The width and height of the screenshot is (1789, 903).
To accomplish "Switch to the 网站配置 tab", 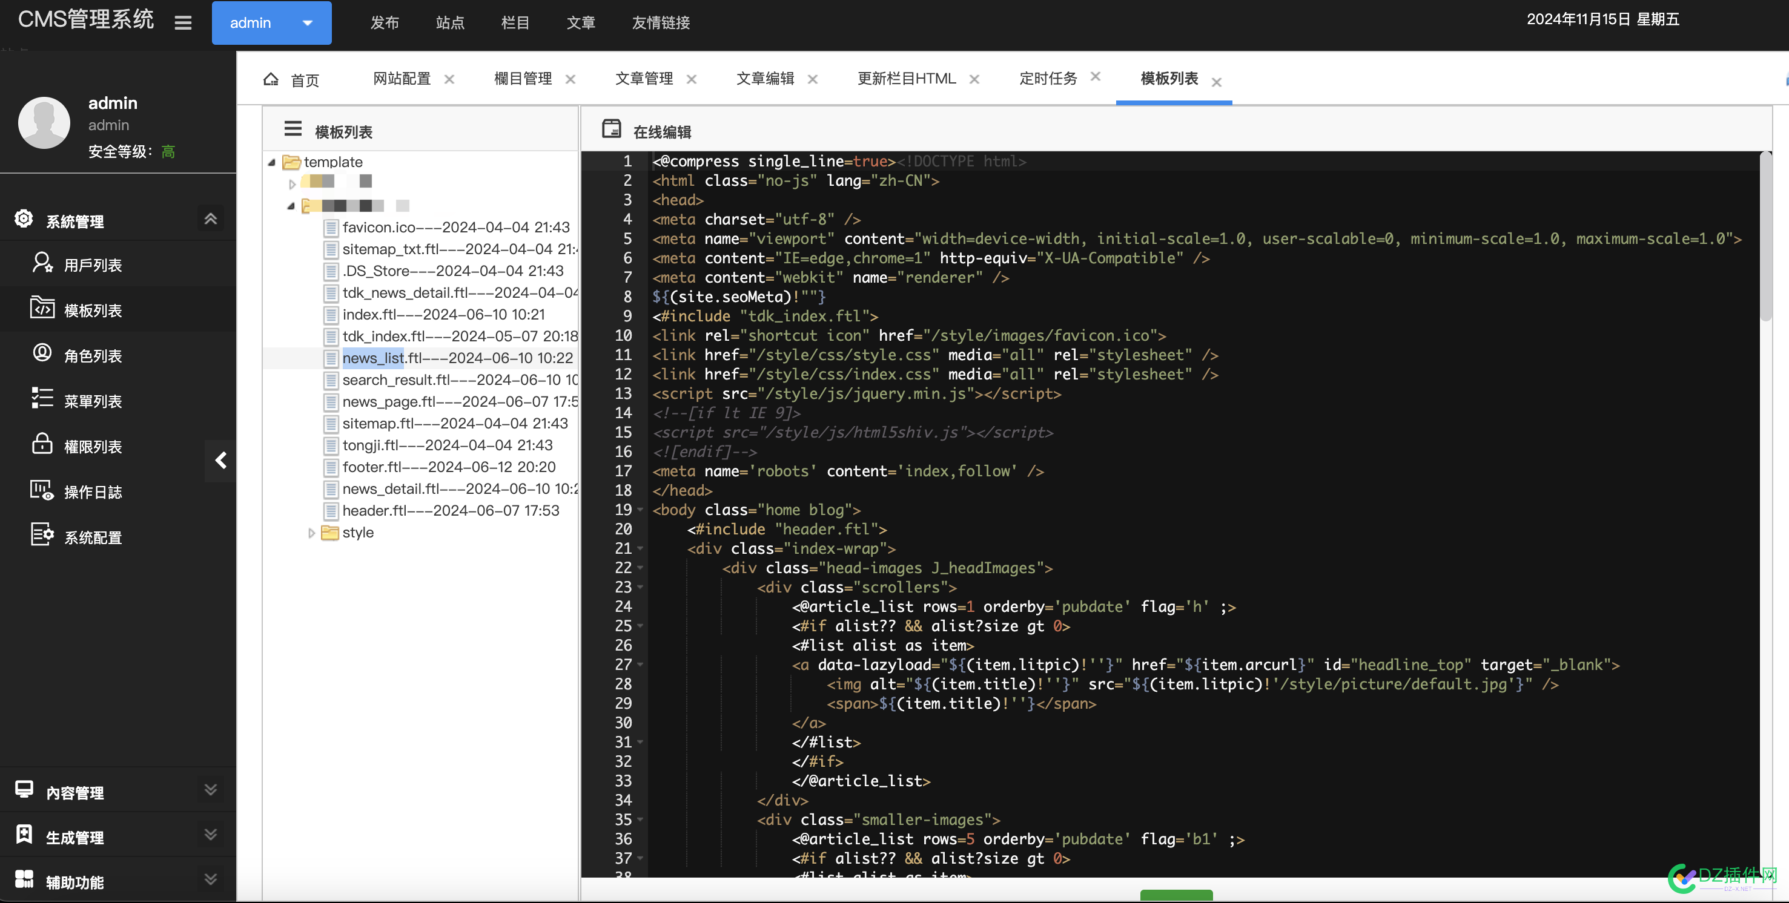I will tap(402, 79).
